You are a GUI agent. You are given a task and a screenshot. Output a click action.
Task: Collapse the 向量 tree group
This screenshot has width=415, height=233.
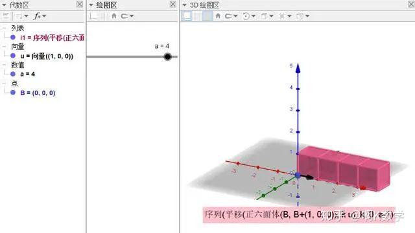click(4, 46)
